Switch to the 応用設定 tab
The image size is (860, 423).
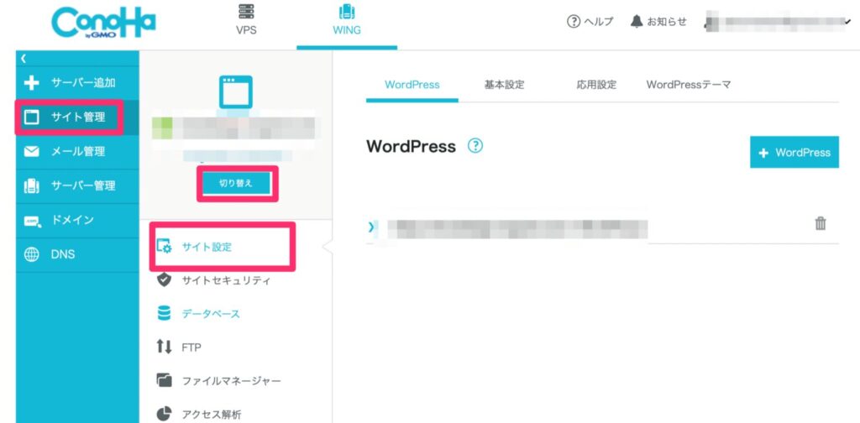(596, 85)
